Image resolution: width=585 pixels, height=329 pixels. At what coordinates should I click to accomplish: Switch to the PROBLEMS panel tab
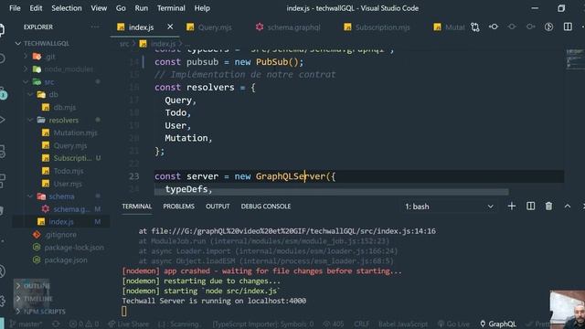coord(179,207)
